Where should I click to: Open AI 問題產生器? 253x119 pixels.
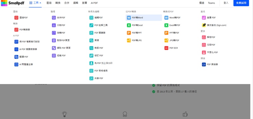(23, 65)
